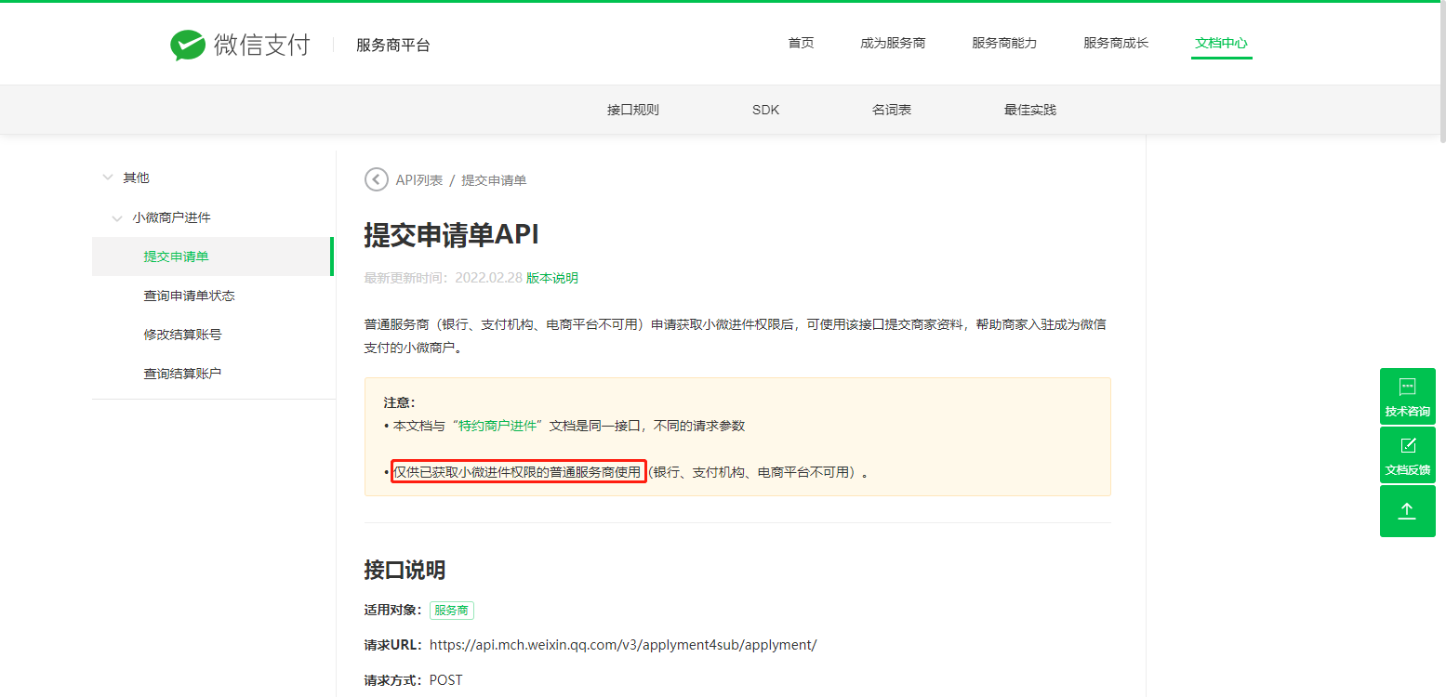The height and width of the screenshot is (697, 1446).
Task: Select 提交申请单 in the sidebar
Action: click(x=213, y=256)
